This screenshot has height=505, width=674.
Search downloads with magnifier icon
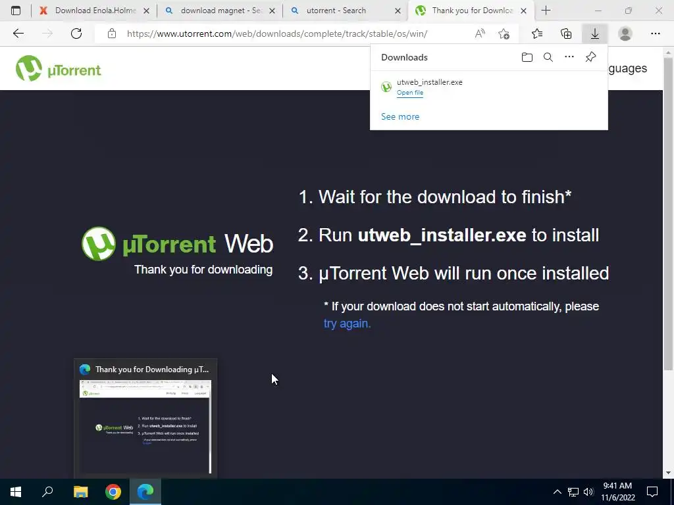[x=548, y=57]
